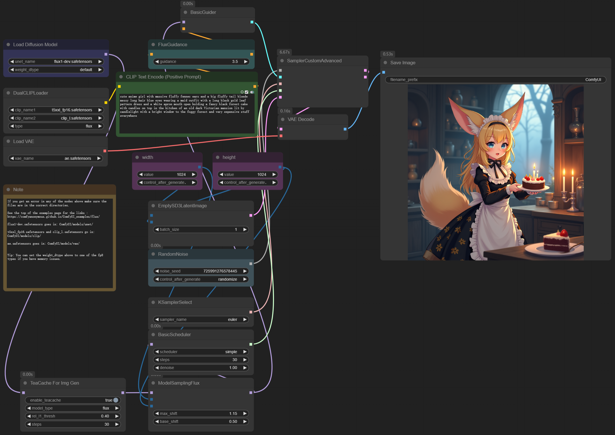Image resolution: width=615 pixels, height=435 pixels.
Task: Click into the positive prompt text area
Action: [x=187, y=114]
